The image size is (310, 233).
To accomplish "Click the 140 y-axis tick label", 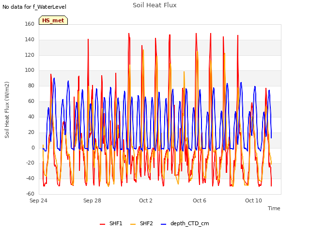I will tap(30, 39).
